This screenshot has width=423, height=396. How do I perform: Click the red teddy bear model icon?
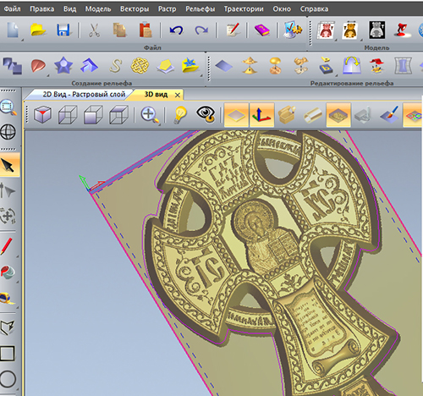point(326,30)
